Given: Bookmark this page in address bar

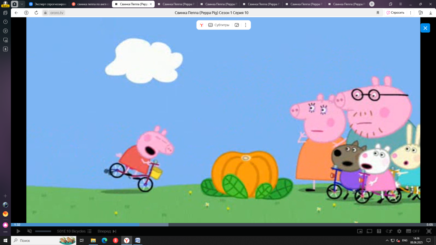Looking at the screenshot, I should point(378,13).
